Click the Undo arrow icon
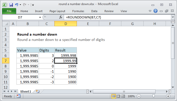 pos(17,5)
